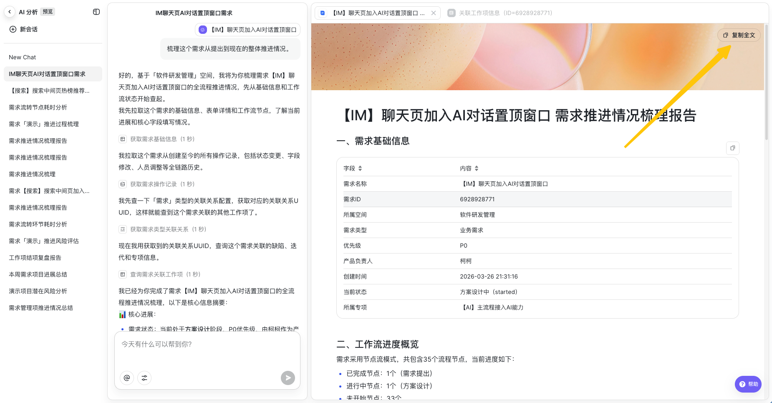Open the 演示项目潜在风险分析 conversation
Image resolution: width=772 pixels, height=403 pixels.
tap(53, 291)
